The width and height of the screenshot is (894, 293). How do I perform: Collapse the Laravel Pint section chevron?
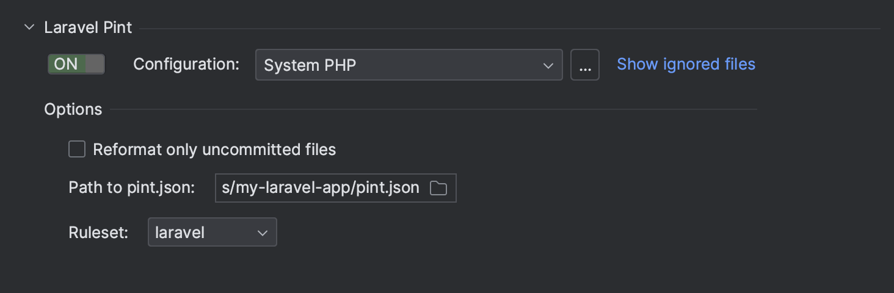pyautogui.click(x=29, y=28)
